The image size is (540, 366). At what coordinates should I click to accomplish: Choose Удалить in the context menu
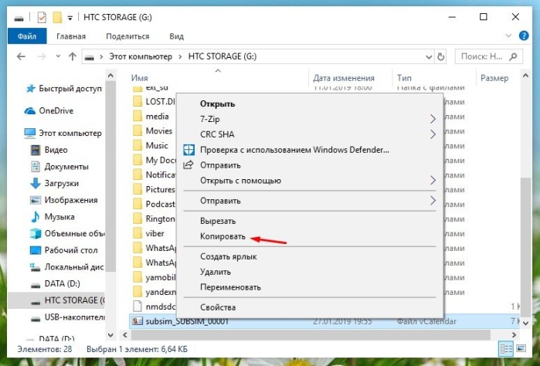(216, 272)
